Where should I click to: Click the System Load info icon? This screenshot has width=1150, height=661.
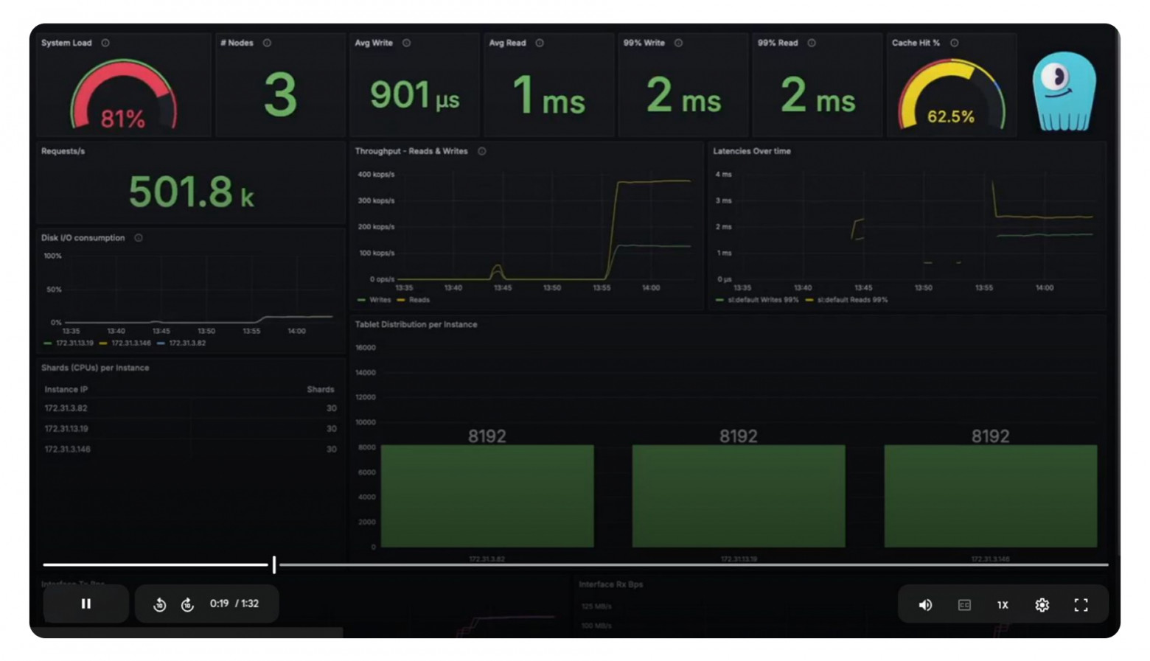tap(104, 43)
